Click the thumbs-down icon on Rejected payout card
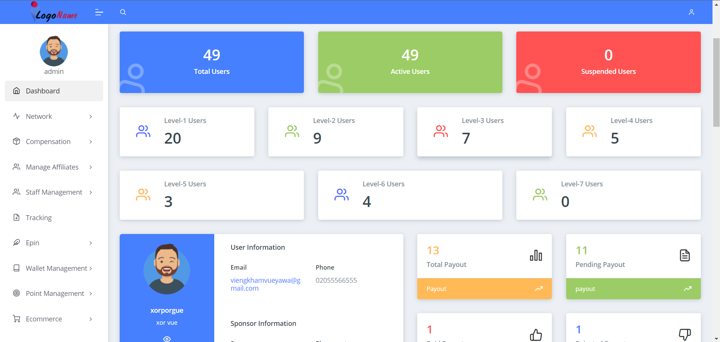Screen dimensions: 720x342 point(684,334)
